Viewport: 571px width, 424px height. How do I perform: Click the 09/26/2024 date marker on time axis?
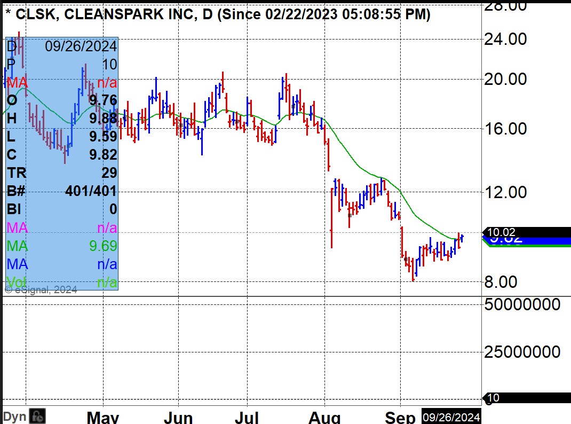[451, 417]
